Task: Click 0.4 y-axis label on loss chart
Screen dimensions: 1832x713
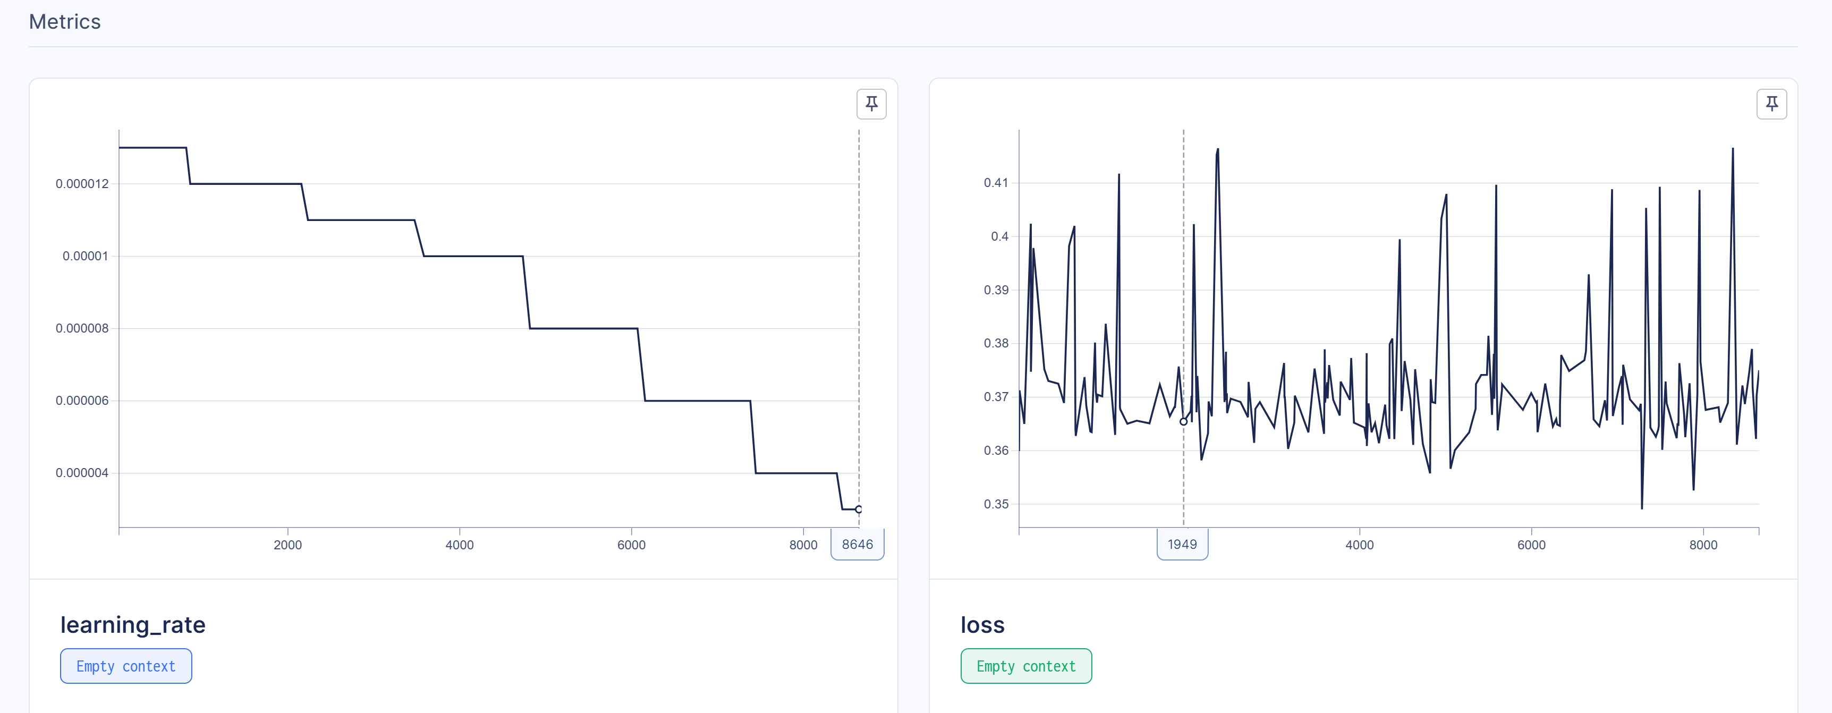Action: point(999,236)
